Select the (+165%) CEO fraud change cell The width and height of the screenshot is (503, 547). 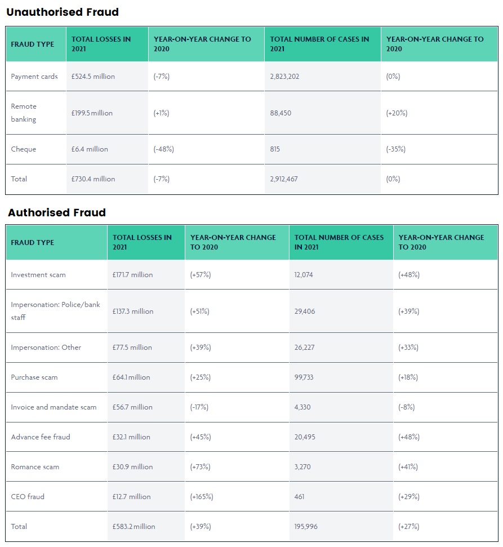tap(202, 497)
